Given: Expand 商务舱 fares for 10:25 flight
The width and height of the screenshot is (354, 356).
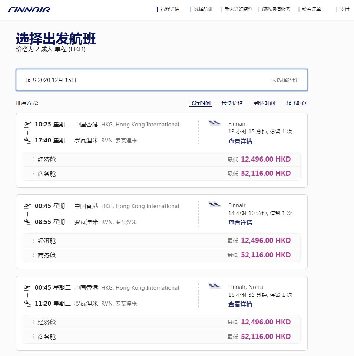Looking at the screenshot, I should point(162,174).
